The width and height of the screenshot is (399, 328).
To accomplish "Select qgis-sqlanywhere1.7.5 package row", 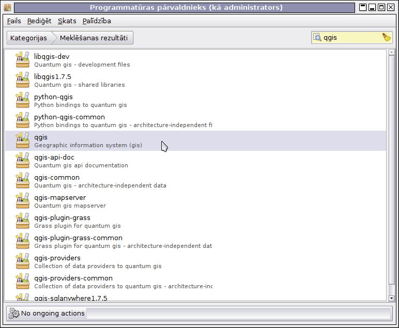I will click(x=195, y=298).
